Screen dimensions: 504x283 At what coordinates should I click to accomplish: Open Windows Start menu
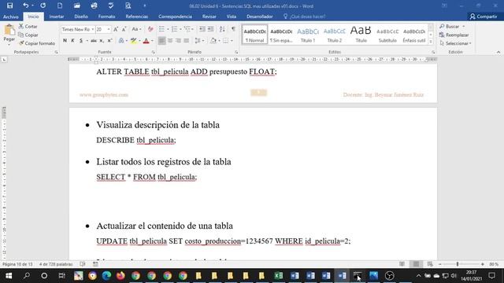click(9, 276)
